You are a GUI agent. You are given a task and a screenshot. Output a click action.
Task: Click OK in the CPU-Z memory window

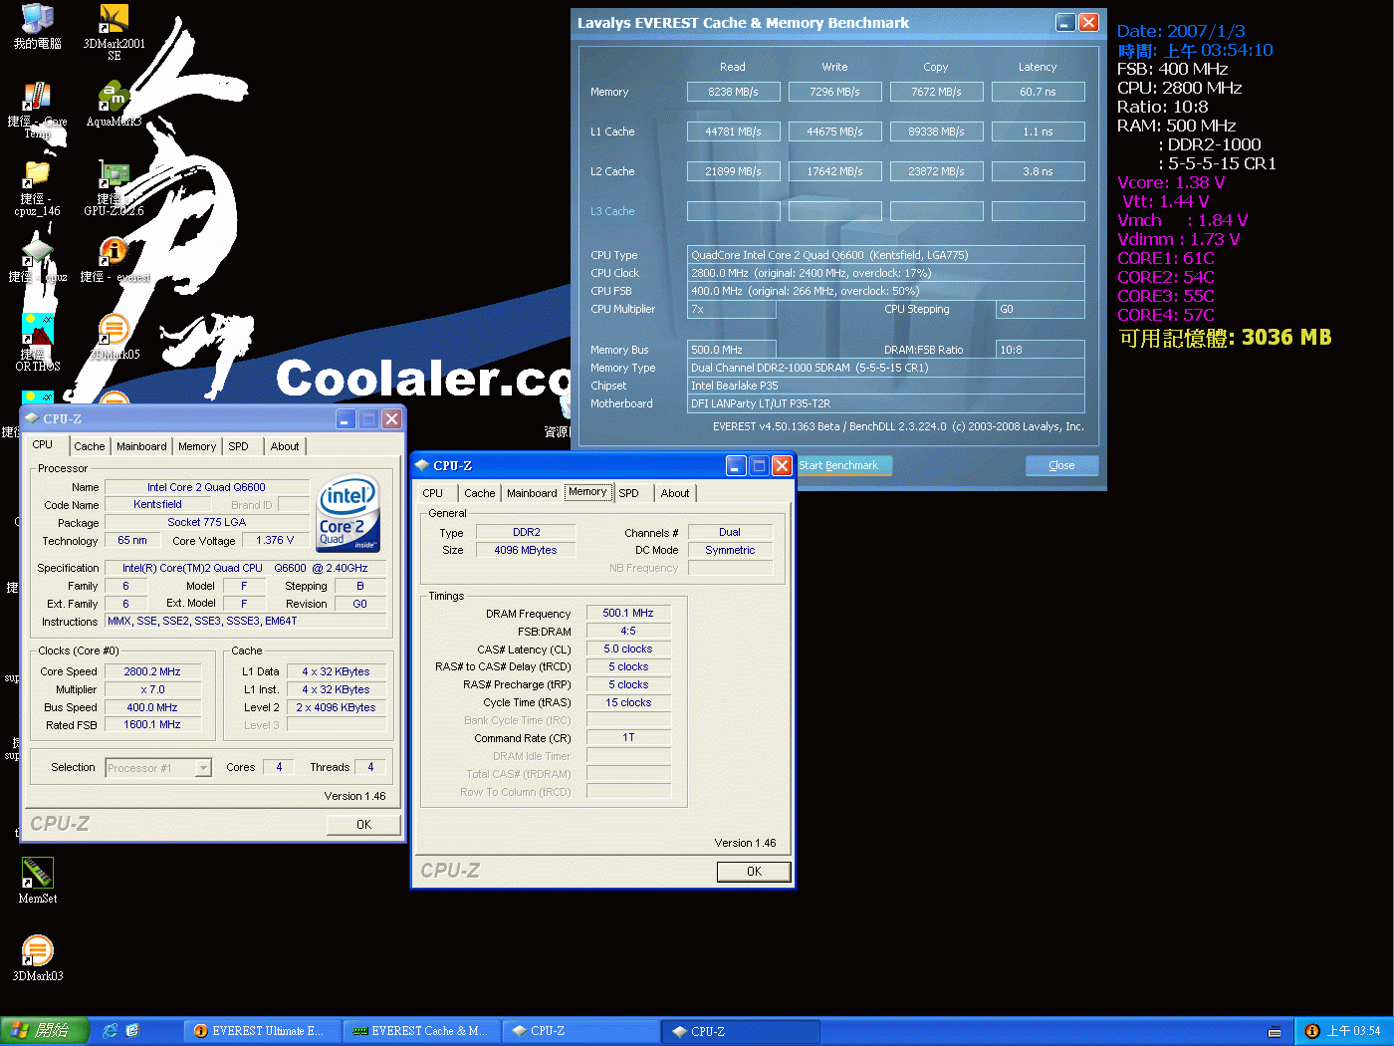pyautogui.click(x=754, y=872)
